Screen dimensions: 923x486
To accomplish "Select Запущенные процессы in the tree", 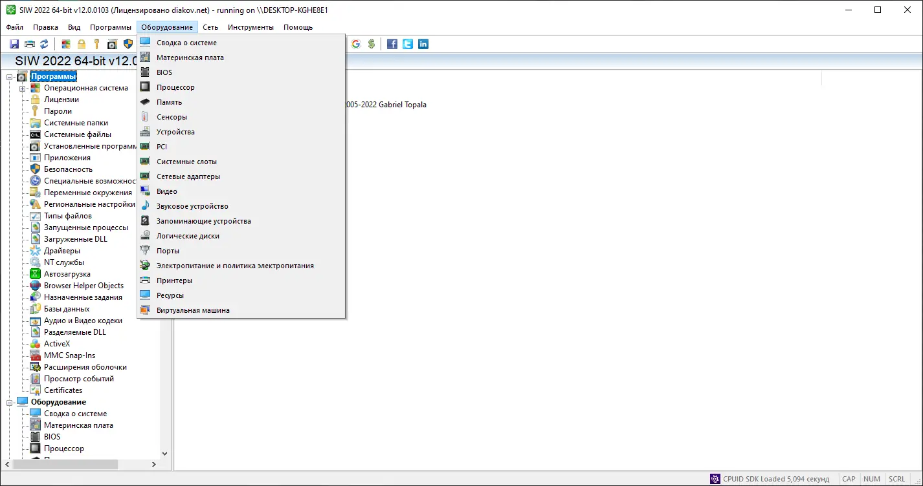I will tap(86, 227).
